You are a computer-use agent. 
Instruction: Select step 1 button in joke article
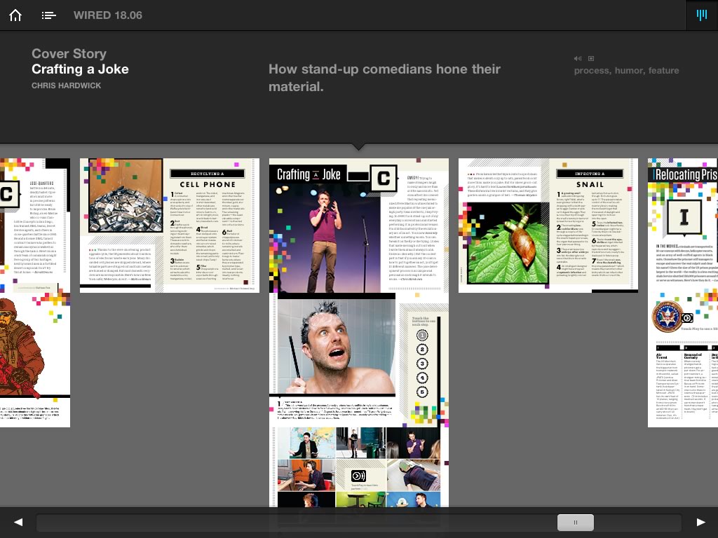(422, 336)
